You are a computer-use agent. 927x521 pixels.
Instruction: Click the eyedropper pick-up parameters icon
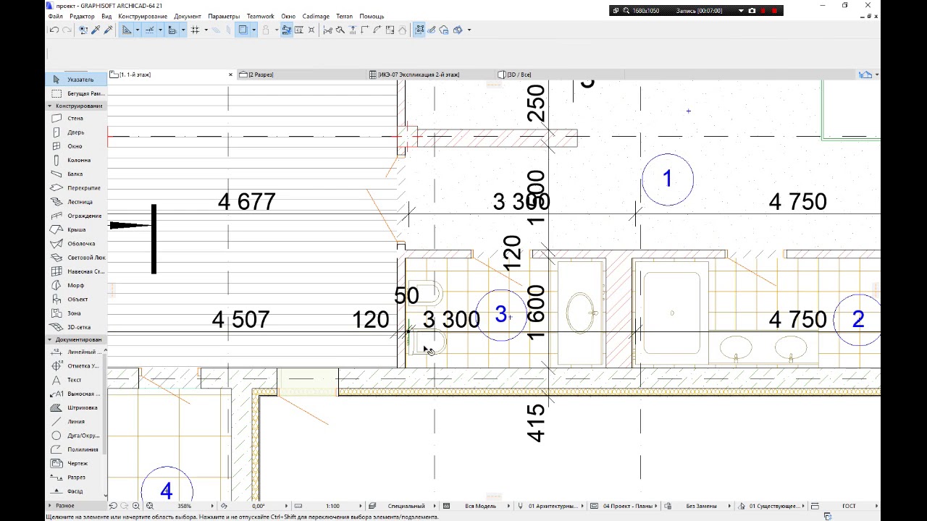click(x=96, y=30)
